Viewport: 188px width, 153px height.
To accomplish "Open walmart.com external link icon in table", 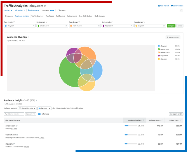I will tap(17, 135).
